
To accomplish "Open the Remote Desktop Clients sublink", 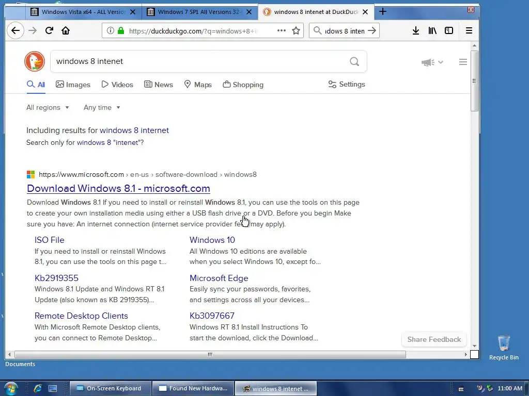I will pos(81,316).
